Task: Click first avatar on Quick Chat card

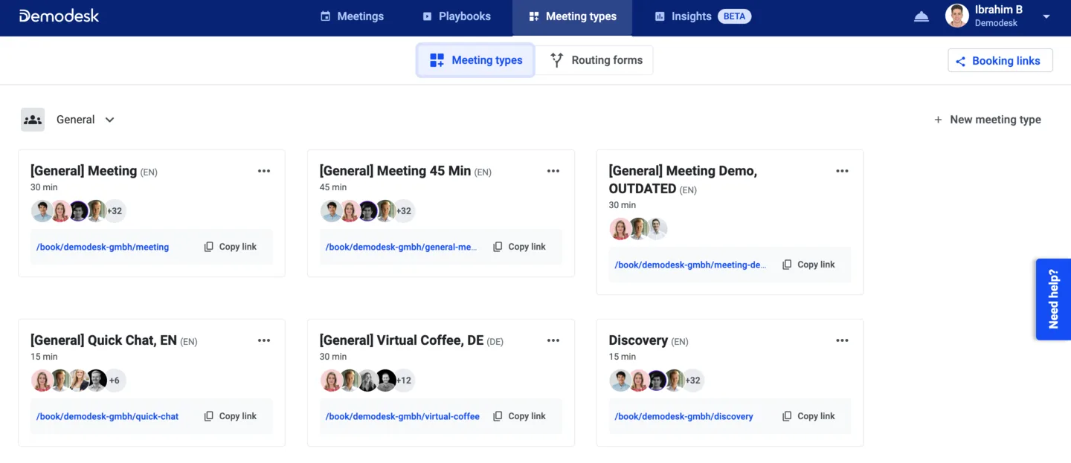Action: coord(42,381)
